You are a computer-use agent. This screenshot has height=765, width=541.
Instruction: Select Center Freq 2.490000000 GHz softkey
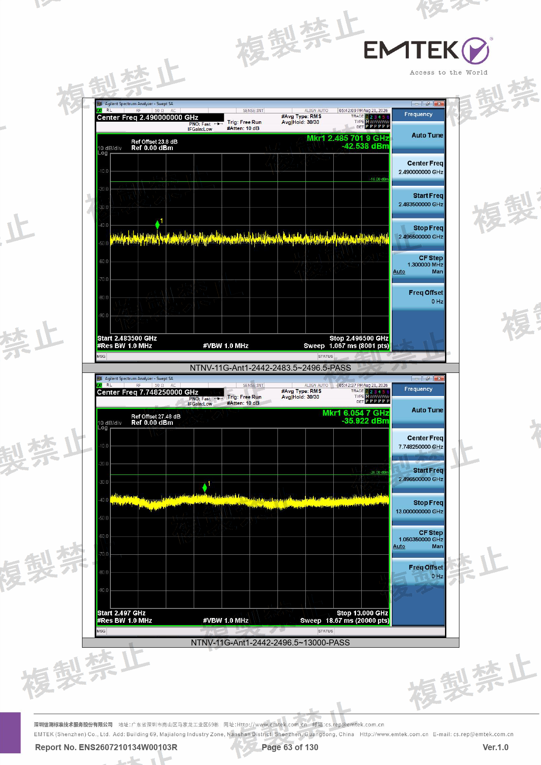point(418,167)
